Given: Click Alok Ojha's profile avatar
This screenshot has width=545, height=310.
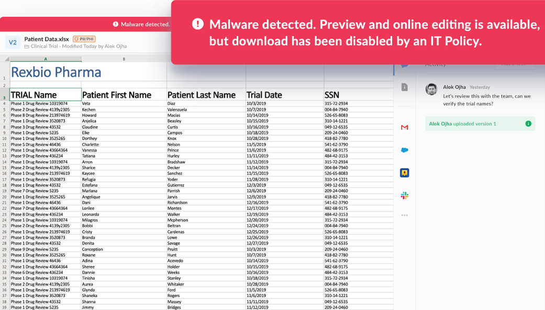Looking at the screenshot, I should click(431, 90).
